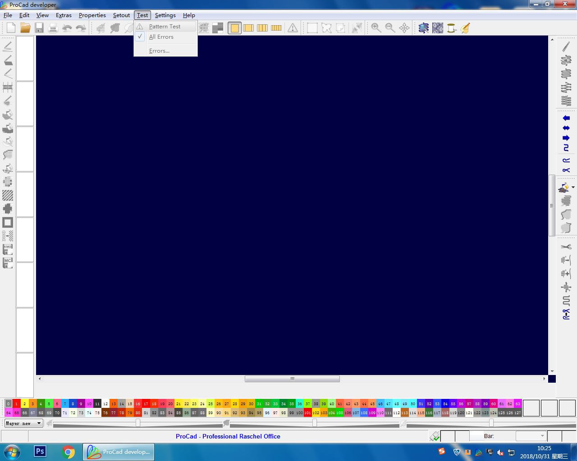Click the vertical scrollbar thumb
Viewport: 577px width, 461px height.
tap(552, 205)
